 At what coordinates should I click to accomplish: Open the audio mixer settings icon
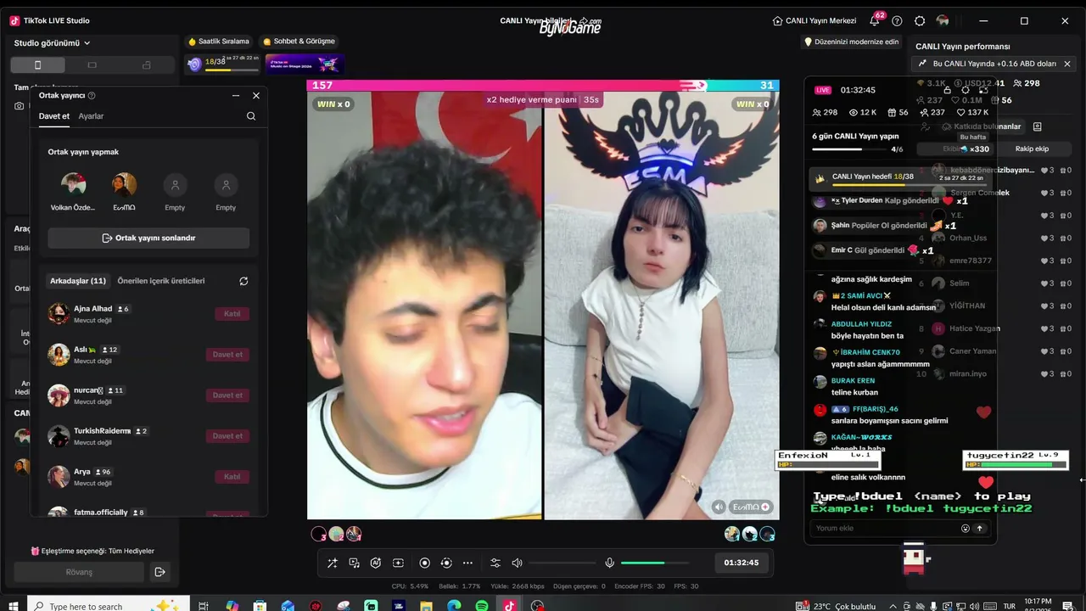point(495,563)
